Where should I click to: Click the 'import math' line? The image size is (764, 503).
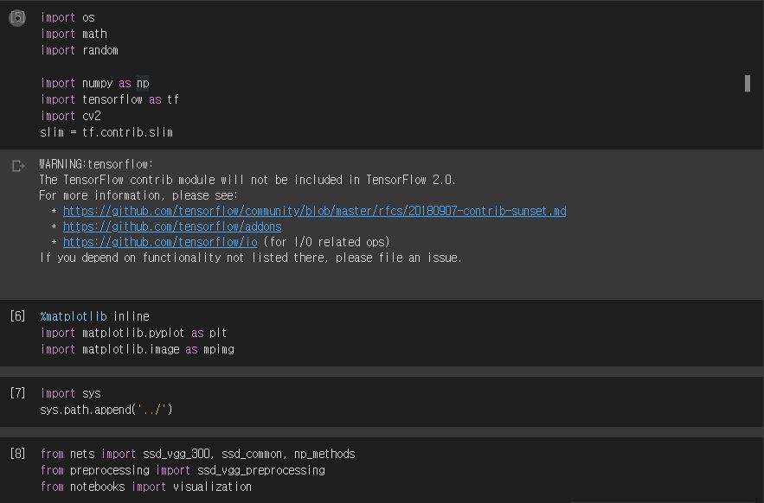coord(74,34)
